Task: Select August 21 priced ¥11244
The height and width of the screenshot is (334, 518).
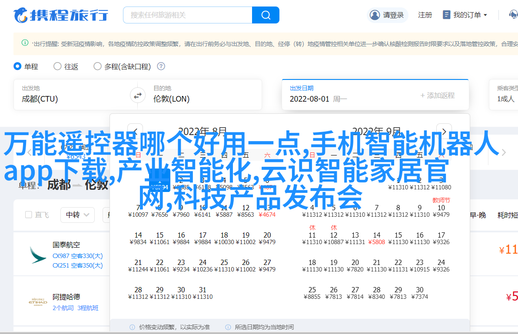Action: [x=138, y=266]
